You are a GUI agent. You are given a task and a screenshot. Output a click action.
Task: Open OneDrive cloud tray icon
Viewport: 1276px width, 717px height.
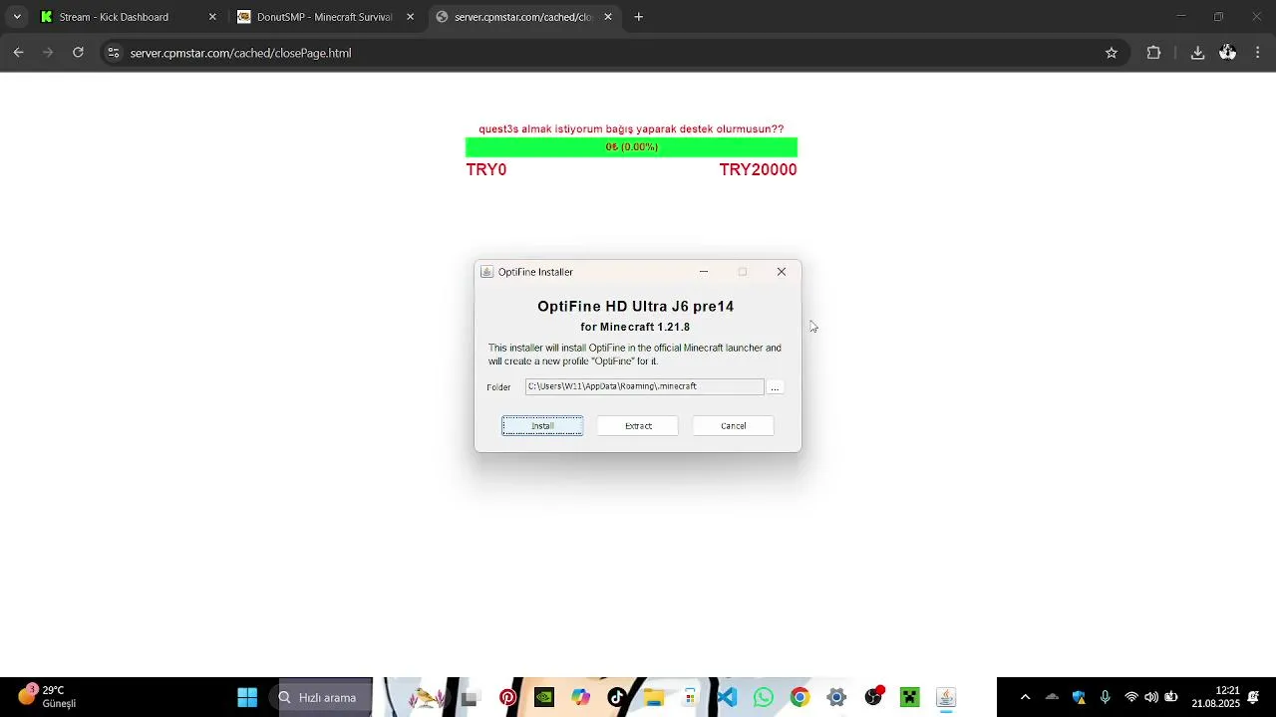coord(1052,697)
